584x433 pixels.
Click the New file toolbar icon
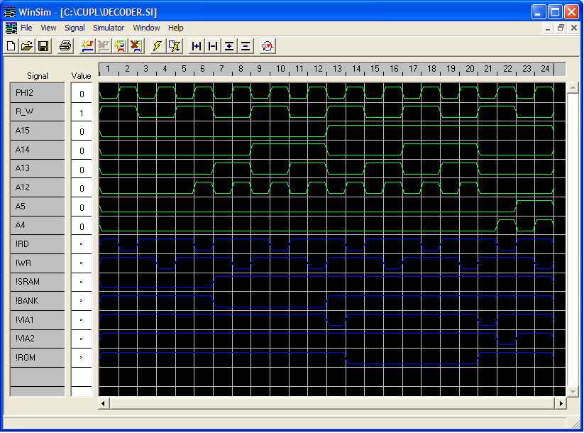pyautogui.click(x=11, y=46)
